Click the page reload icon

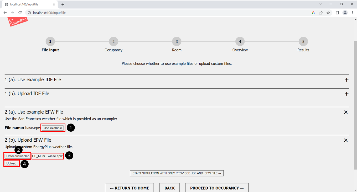click(20, 13)
